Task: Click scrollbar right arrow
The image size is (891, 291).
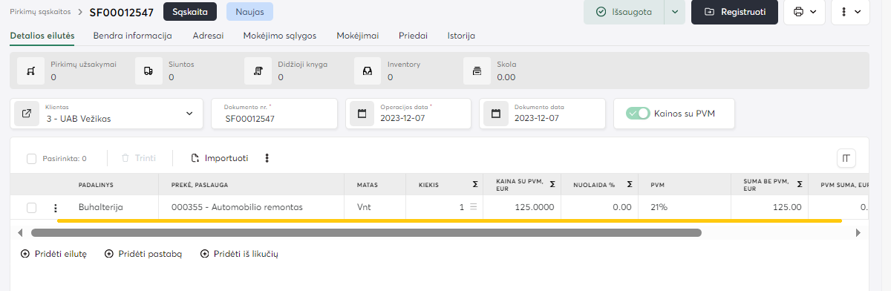Action: pos(858,232)
